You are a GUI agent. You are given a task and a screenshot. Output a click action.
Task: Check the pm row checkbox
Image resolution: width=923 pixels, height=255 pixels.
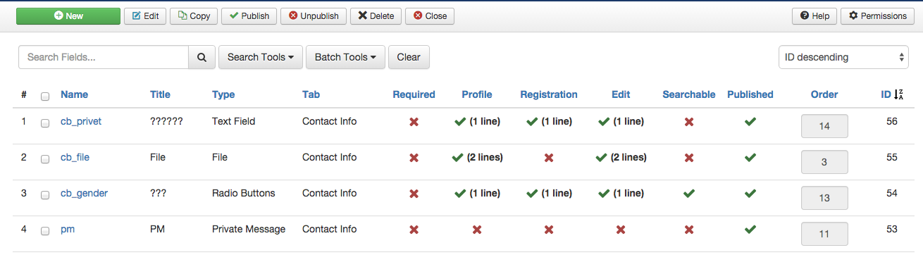[x=45, y=230]
